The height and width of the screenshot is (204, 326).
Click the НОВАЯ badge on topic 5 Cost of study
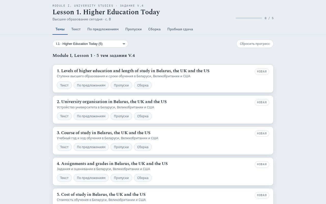click(x=262, y=195)
